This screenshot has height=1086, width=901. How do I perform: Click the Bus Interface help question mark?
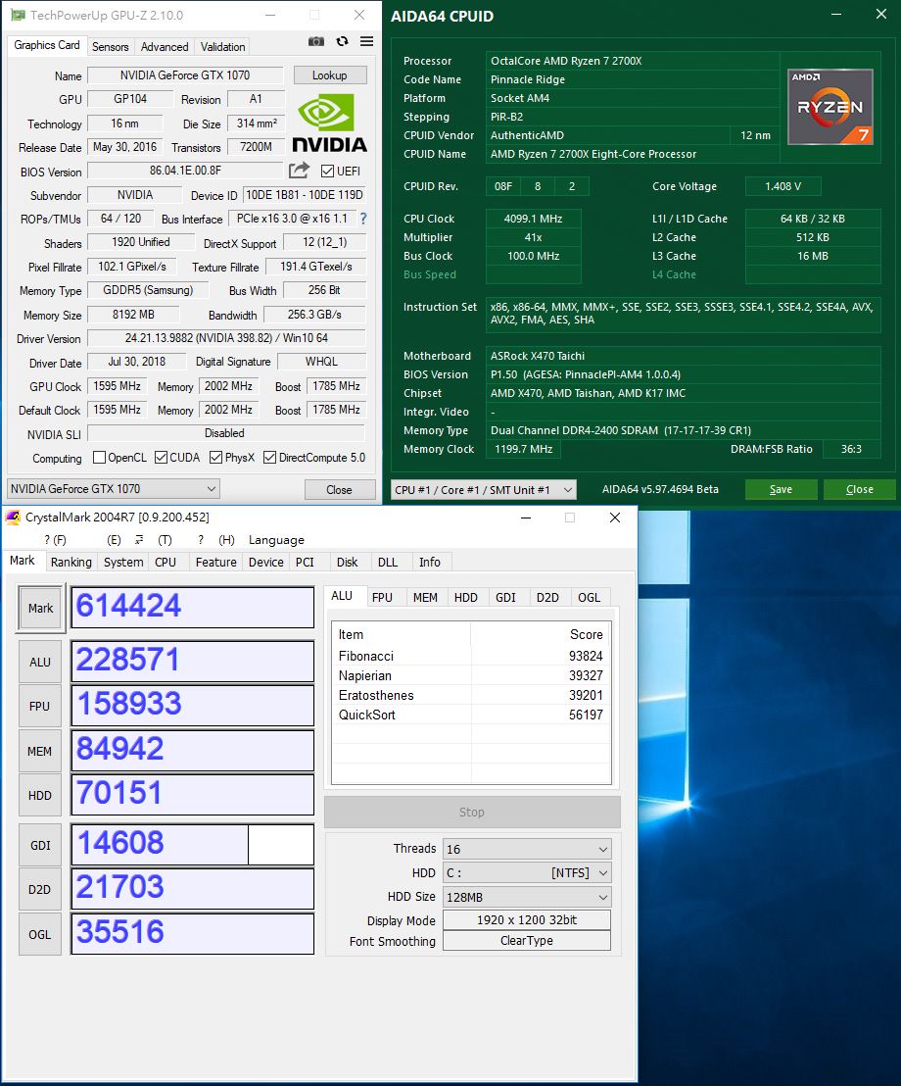(x=361, y=219)
